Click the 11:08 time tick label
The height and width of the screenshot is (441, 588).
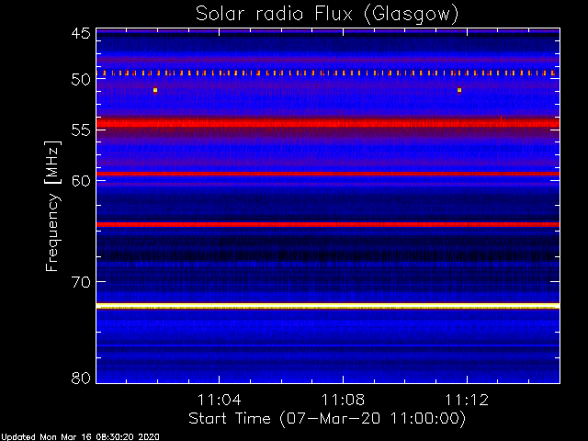[x=343, y=400]
